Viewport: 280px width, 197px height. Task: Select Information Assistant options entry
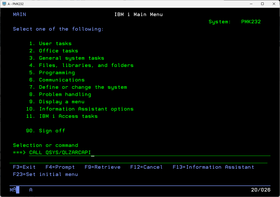(86, 109)
